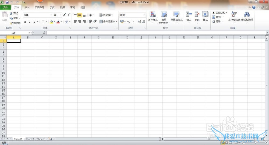This screenshot has height=145, width=269.
Task: Expand Merge and Center (合并后居中) arrow
Action: pyautogui.click(x=116, y=21)
